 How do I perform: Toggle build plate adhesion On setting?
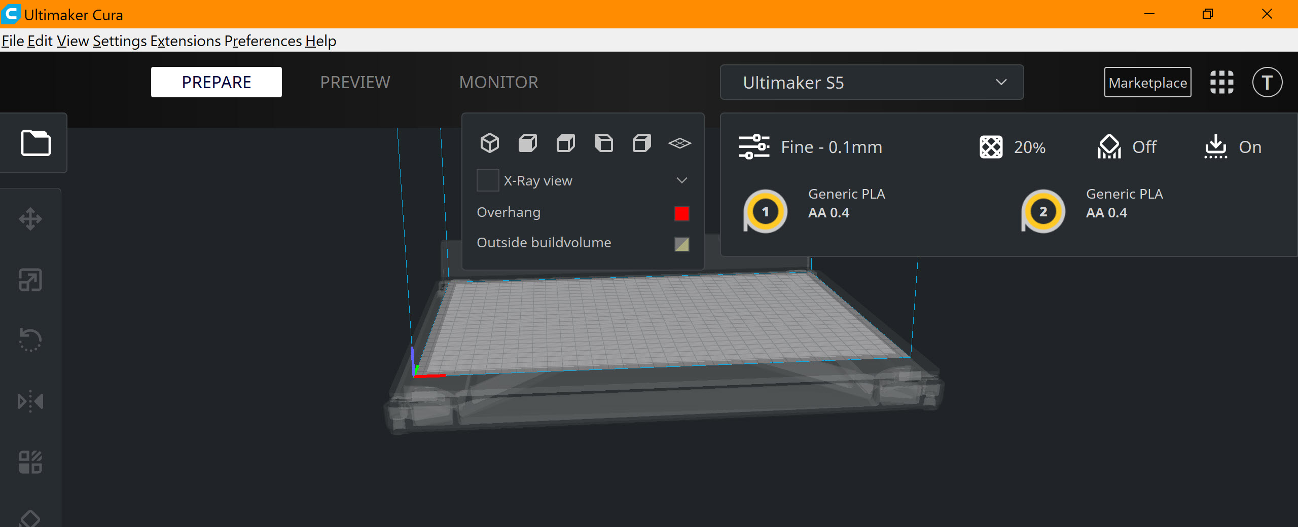[1233, 147]
